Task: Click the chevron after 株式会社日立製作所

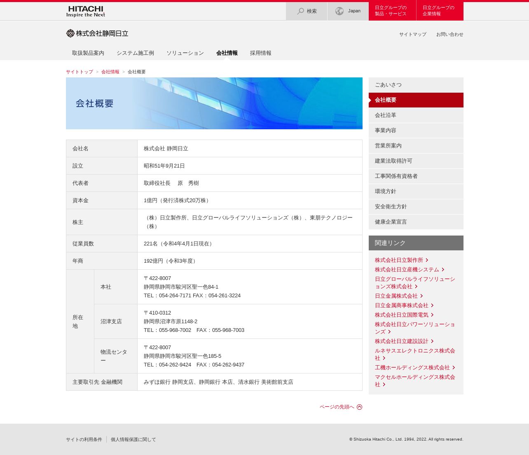Action: pos(427,260)
